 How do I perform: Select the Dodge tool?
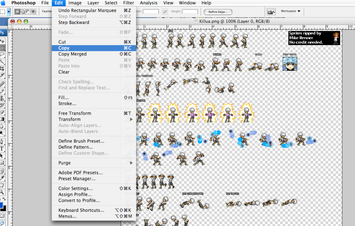2,133
